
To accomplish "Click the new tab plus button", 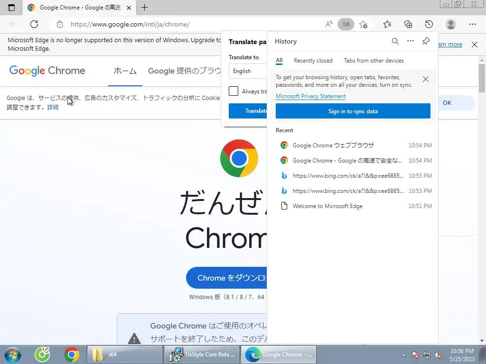I will pyautogui.click(x=144, y=8).
